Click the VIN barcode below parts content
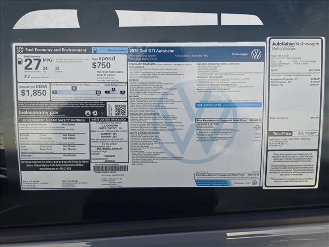The width and height of the screenshot is (329, 247). 111,168
